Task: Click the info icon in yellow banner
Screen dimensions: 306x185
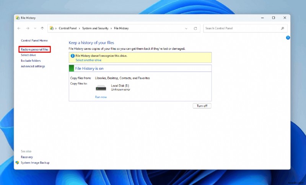Action: [73, 56]
